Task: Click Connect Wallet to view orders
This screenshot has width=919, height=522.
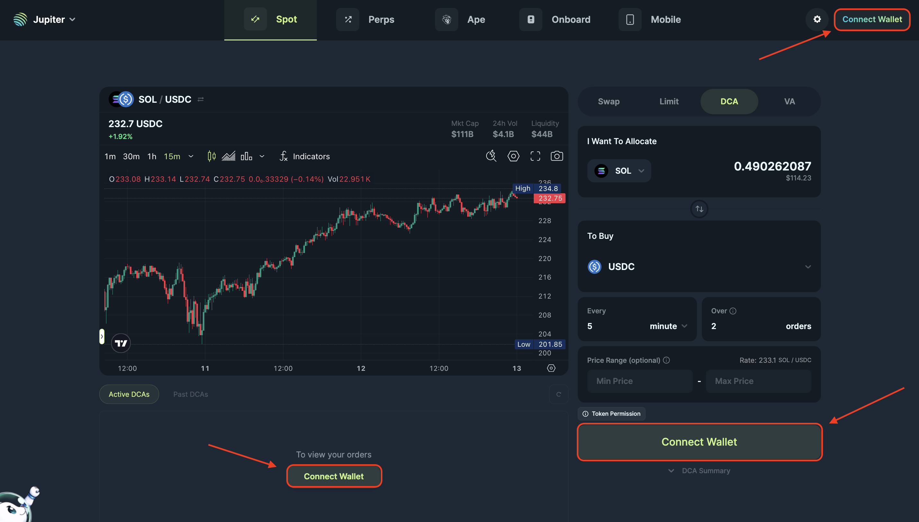Action: point(333,476)
